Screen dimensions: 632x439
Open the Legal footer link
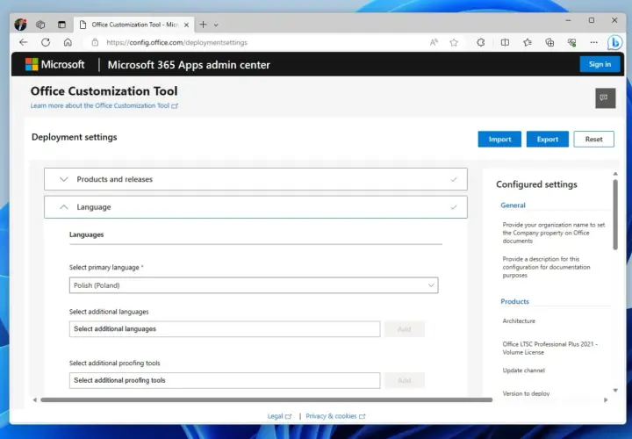pos(279,416)
